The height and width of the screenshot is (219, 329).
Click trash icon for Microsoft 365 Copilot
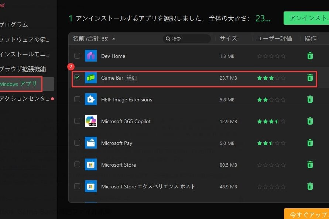(x=310, y=121)
